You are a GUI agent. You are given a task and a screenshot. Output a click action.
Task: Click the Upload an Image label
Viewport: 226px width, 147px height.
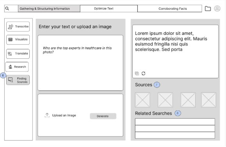pyautogui.click(x=64, y=115)
